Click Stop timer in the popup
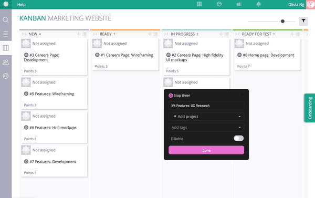Image resolution: width=315 pixels, height=198 pixels. [x=180, y=96]
